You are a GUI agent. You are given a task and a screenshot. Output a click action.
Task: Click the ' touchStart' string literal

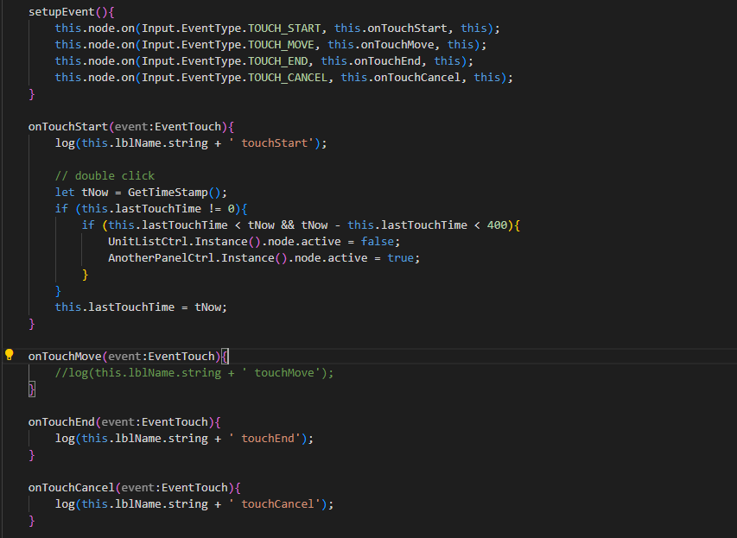271,143
